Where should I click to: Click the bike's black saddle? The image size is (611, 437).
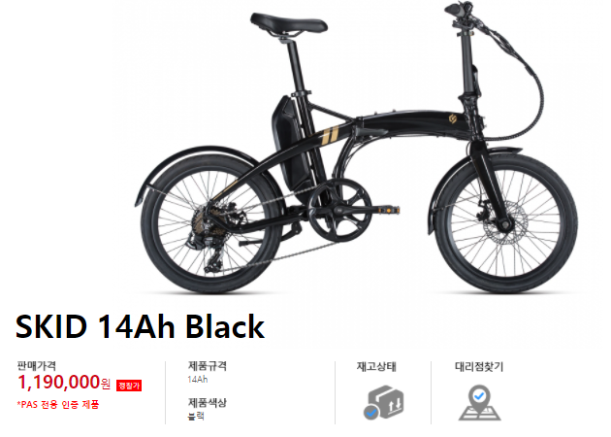(288, 23)
